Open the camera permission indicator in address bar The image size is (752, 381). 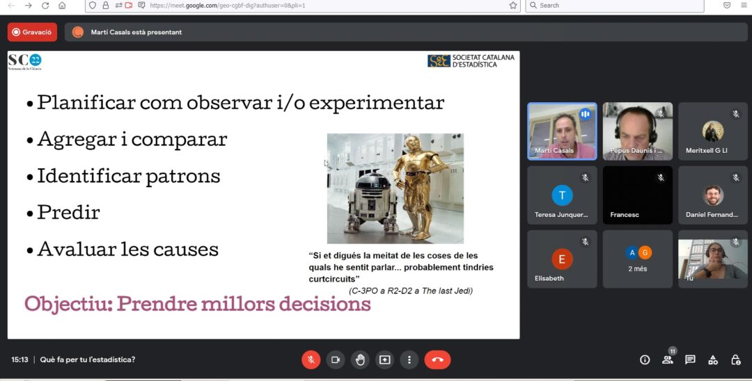(129, 6)
